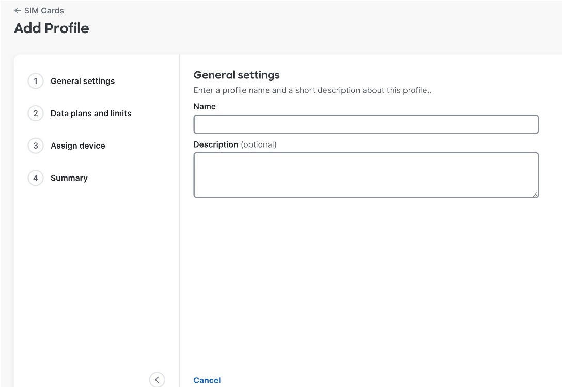The height and width of the screenshot is (387, 562).
Task: Go to the Summary step
Action: 69,178
